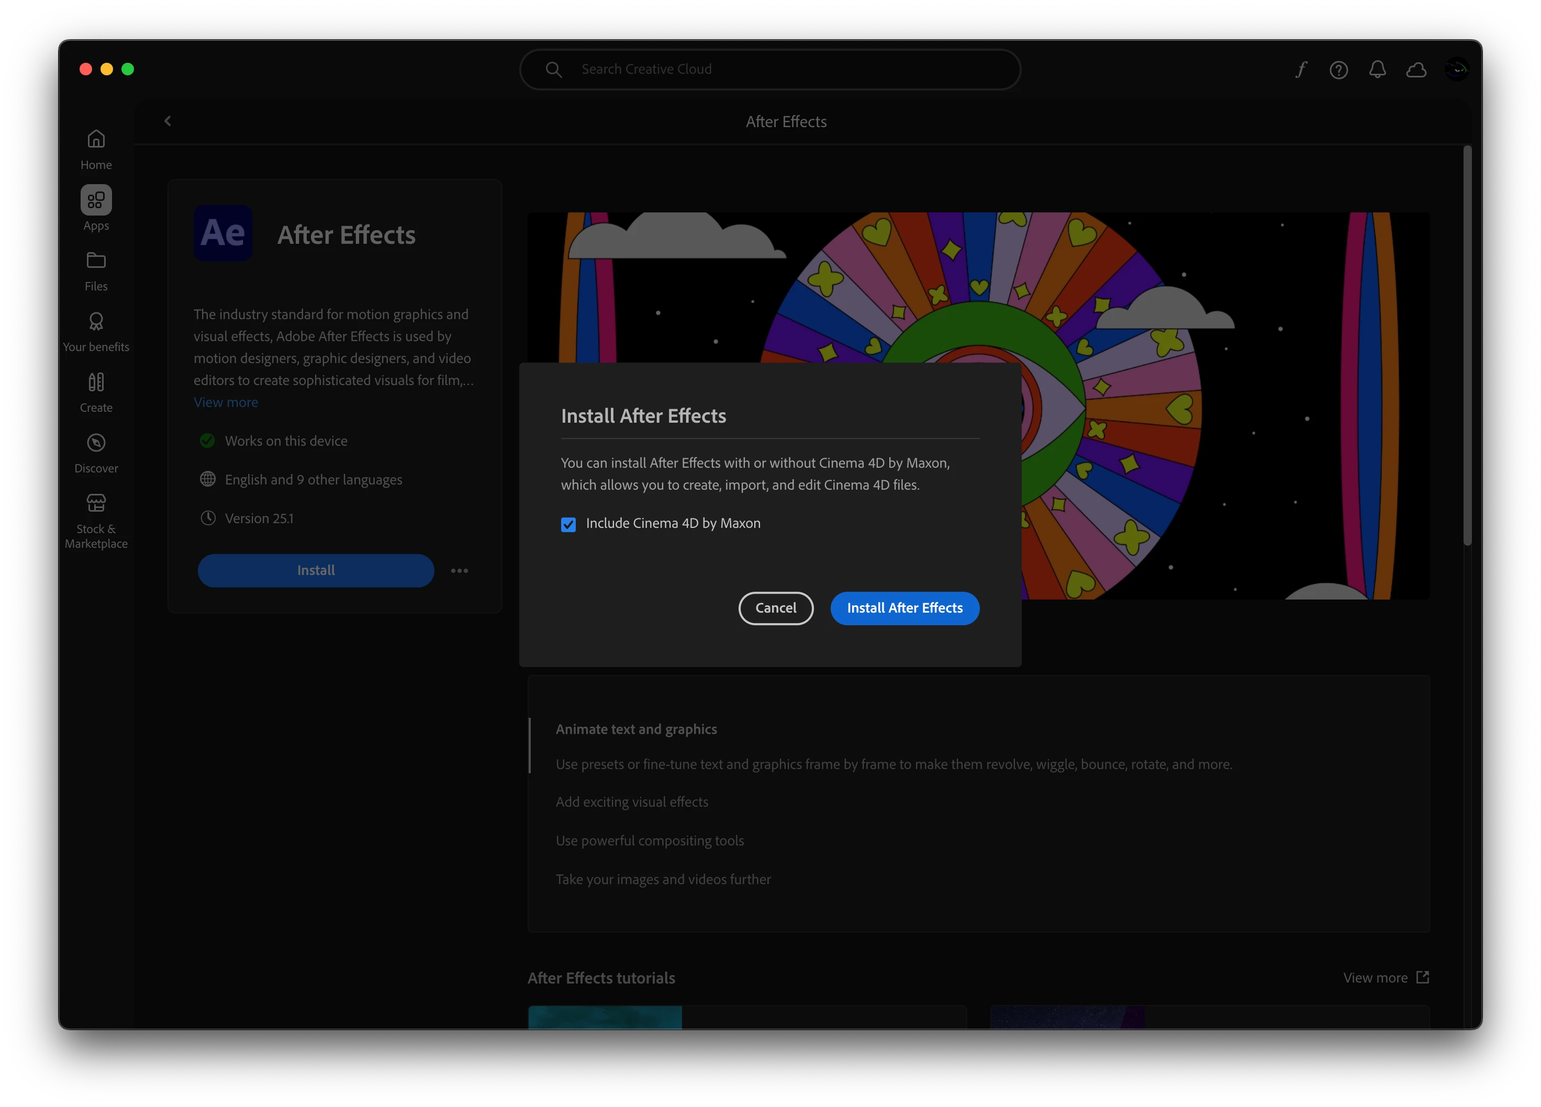The height and width of the screenshot is (1107, 1541).
Task: Check cloud sync status icon
Action: click(x=1416, y=69)
